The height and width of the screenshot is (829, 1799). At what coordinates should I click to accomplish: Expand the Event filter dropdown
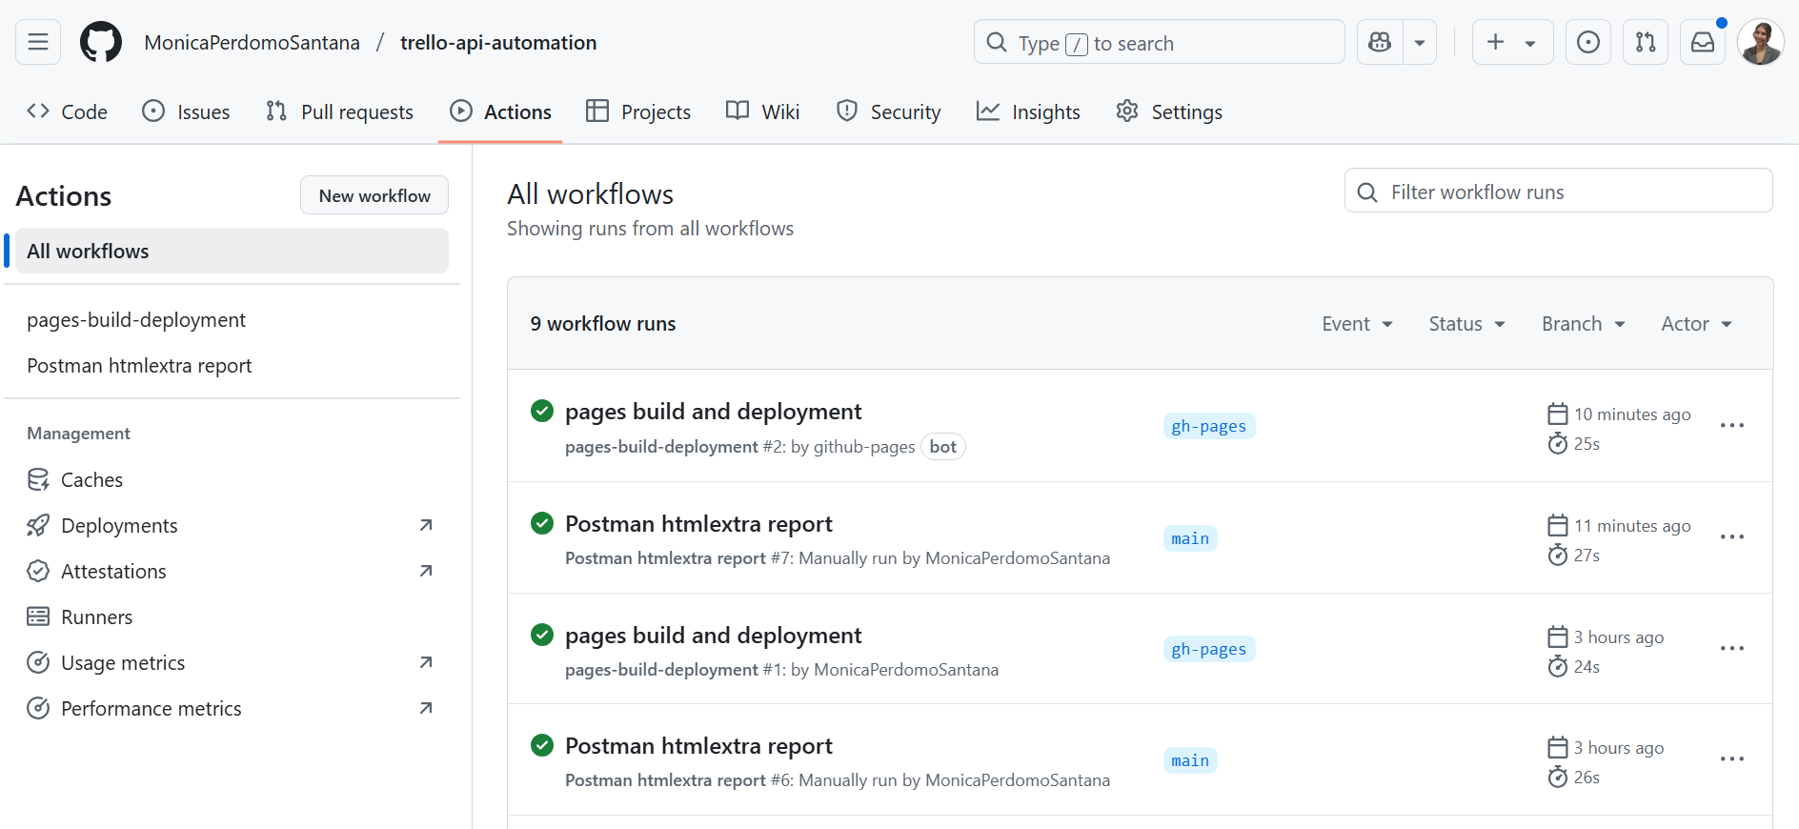pyautogui.click(x=1357, y=324)
